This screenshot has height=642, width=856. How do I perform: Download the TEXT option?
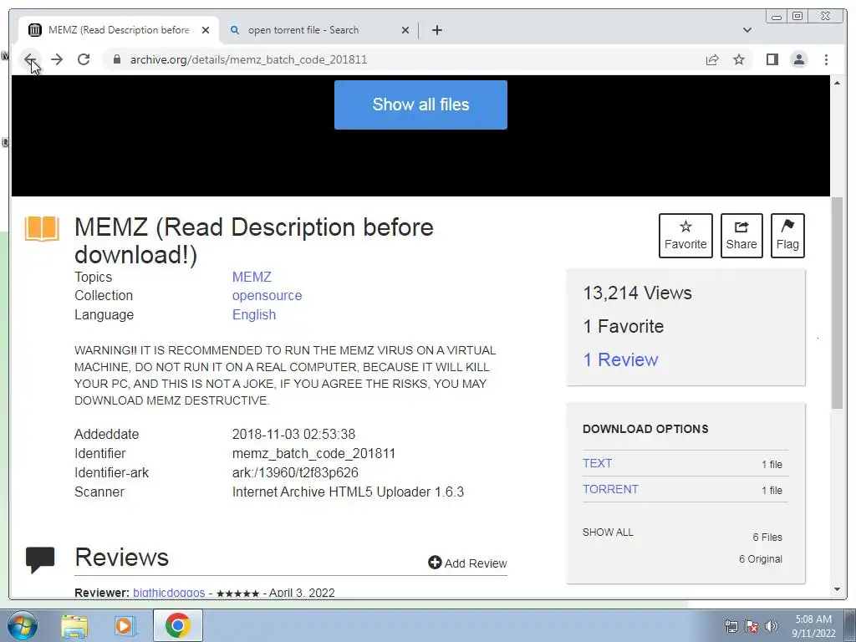597,463
